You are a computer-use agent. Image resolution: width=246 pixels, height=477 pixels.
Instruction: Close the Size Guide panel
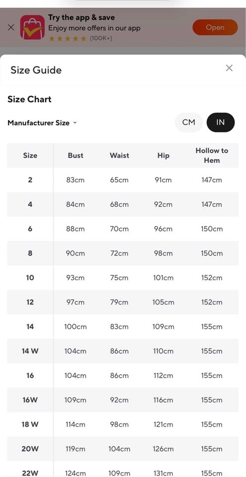click(x=229, y=68)
